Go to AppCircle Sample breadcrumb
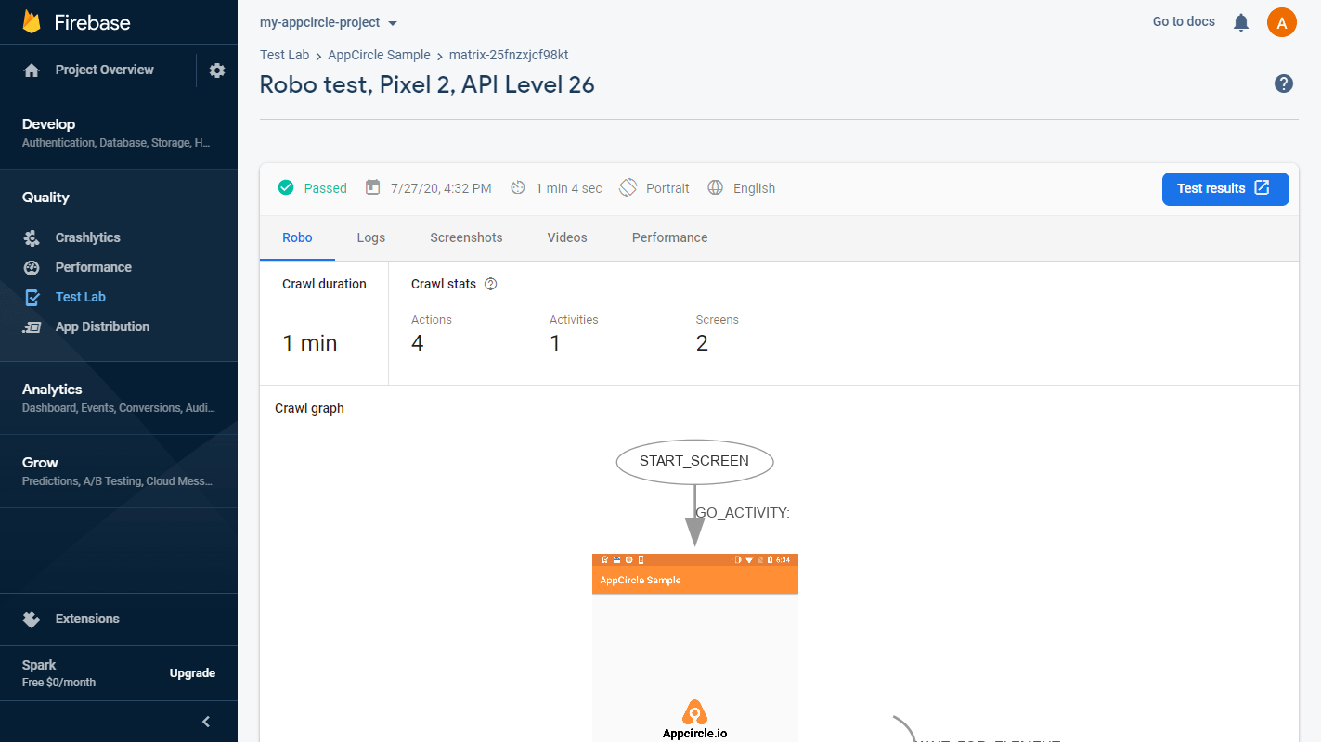The width and height of the screenshot is (1321, 742). [x=379, y=55]
